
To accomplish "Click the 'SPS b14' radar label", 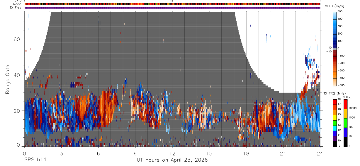I will 35,160.
